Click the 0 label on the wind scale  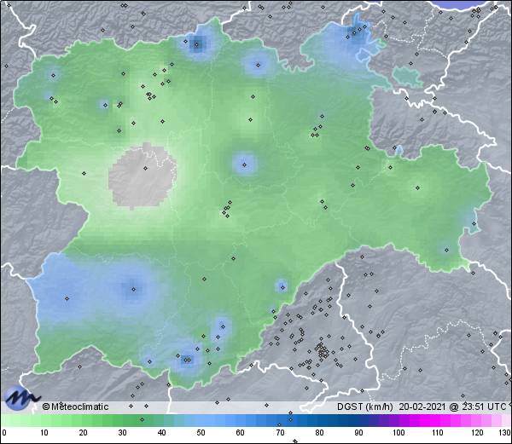4,433
